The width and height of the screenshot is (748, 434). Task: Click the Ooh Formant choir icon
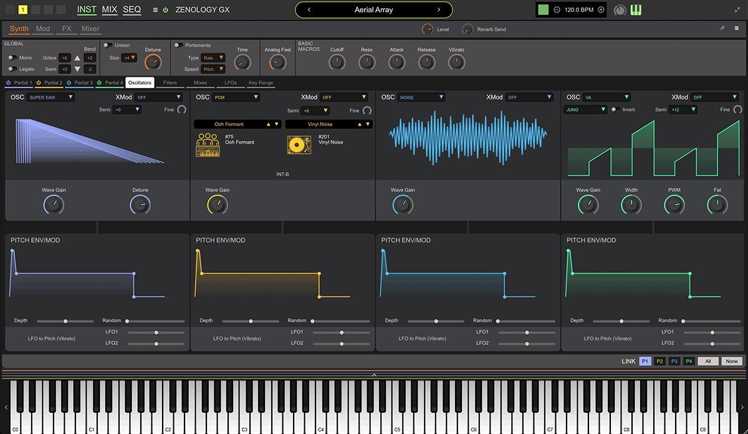pyautogui.click(x=207, y=144)
